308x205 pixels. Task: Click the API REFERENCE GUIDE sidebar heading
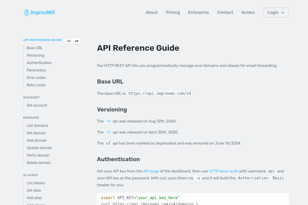pyautogui.click(x=42, y=40)
